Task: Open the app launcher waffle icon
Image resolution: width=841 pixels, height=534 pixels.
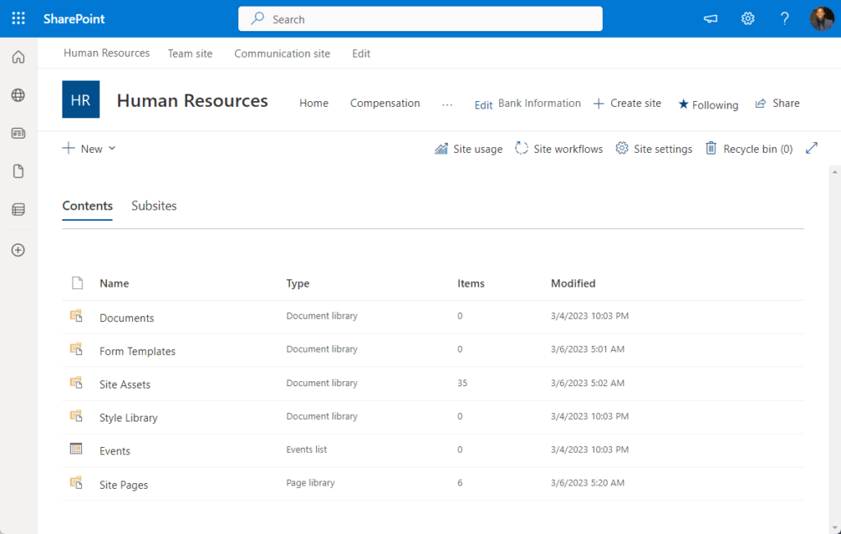Action: (x=18, y=19)
